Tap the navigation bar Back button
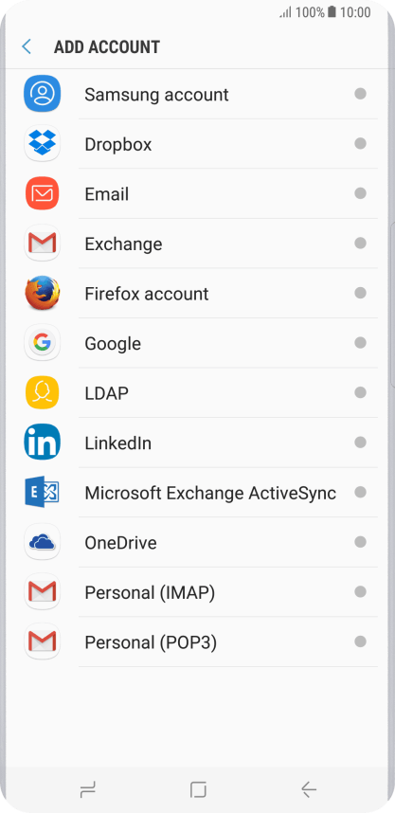 [309, 790]
